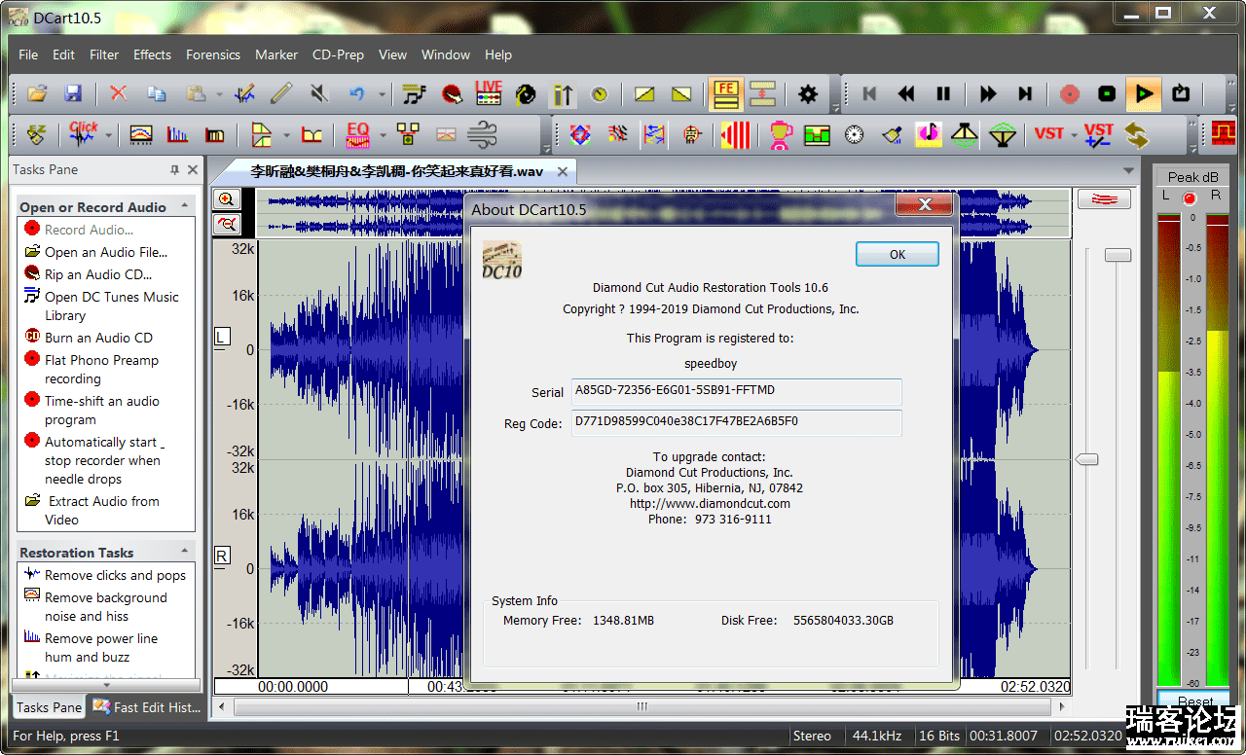
Task: Click the Serial field in About dialog
Action: click(737, 391)
